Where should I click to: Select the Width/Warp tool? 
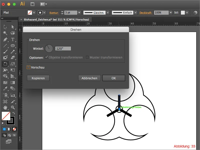[5, 70]
